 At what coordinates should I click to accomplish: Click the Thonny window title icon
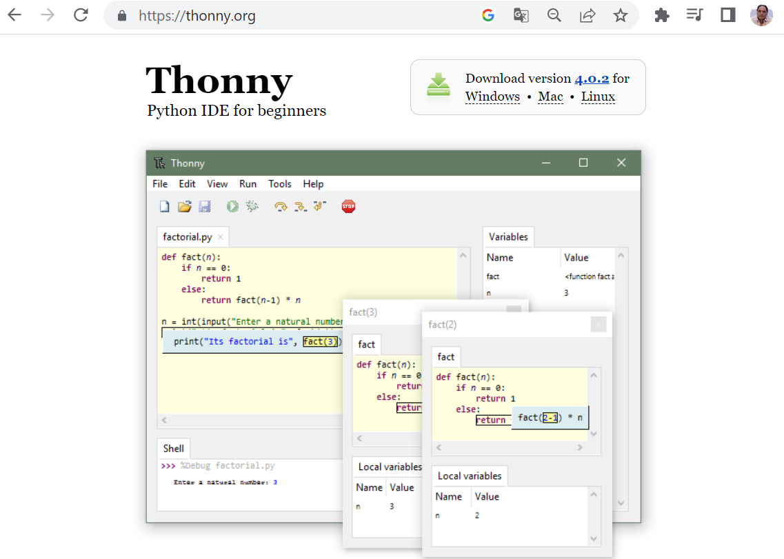[x=159, y=163]
